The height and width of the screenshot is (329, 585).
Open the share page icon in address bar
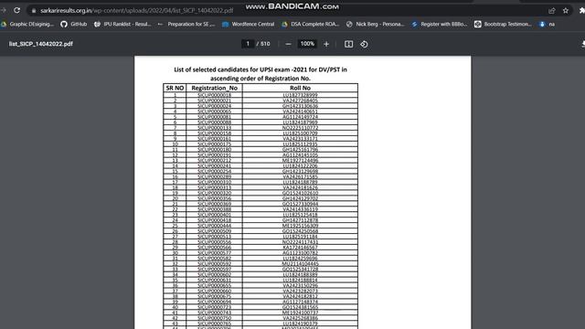click(552, 10)
